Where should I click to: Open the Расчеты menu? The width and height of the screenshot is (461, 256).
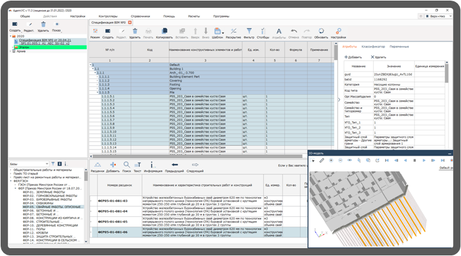[194, 16]
